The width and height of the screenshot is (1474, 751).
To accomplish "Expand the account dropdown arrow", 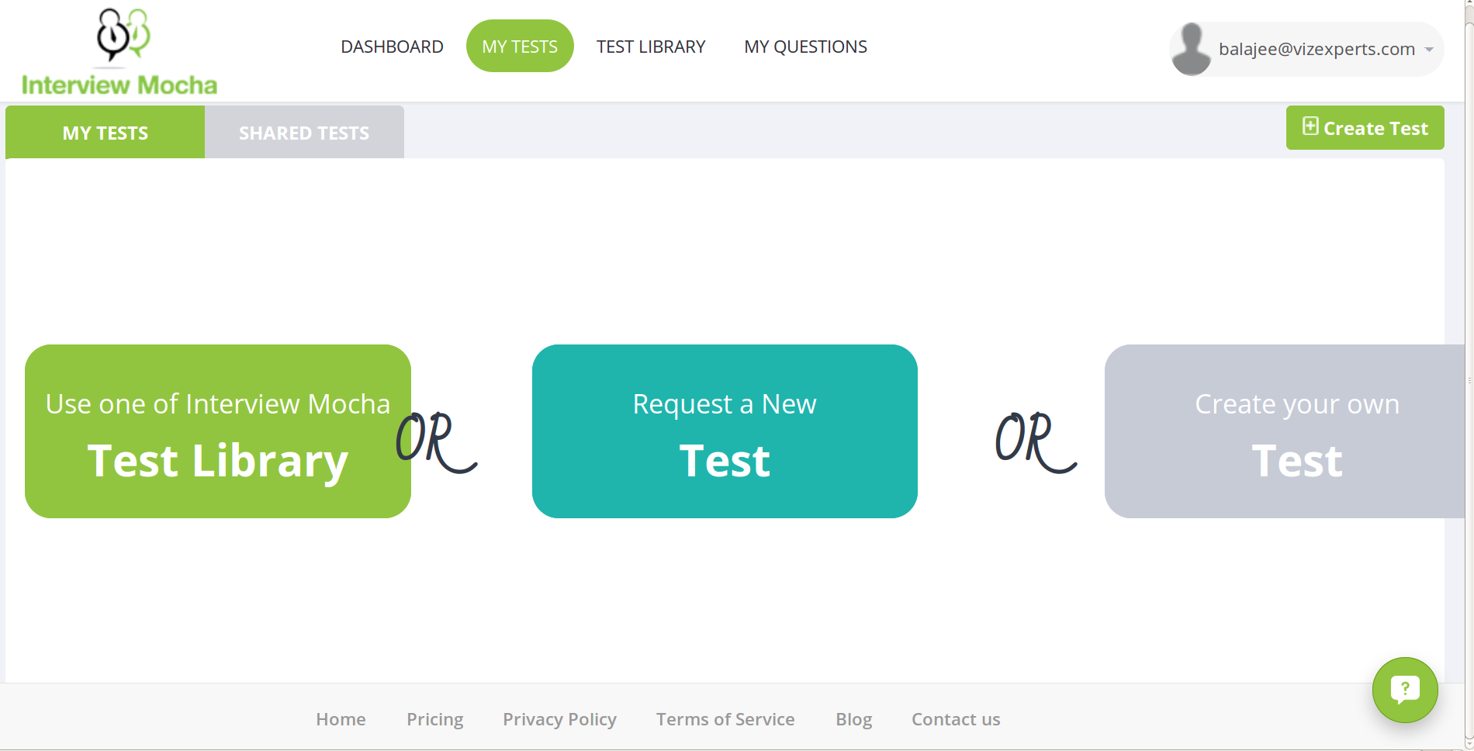I will [x=1429, y=50].
